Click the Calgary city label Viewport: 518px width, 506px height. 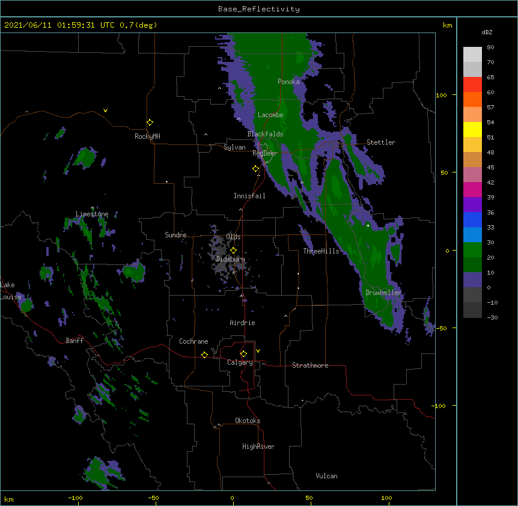point(240,362)
